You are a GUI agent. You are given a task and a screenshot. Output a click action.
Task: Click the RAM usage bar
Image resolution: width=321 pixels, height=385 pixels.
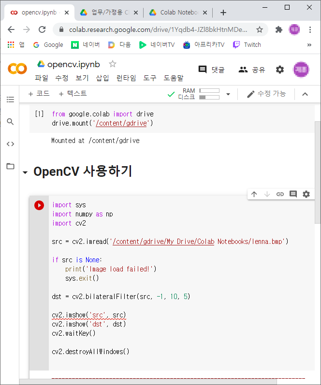point(209,91)
